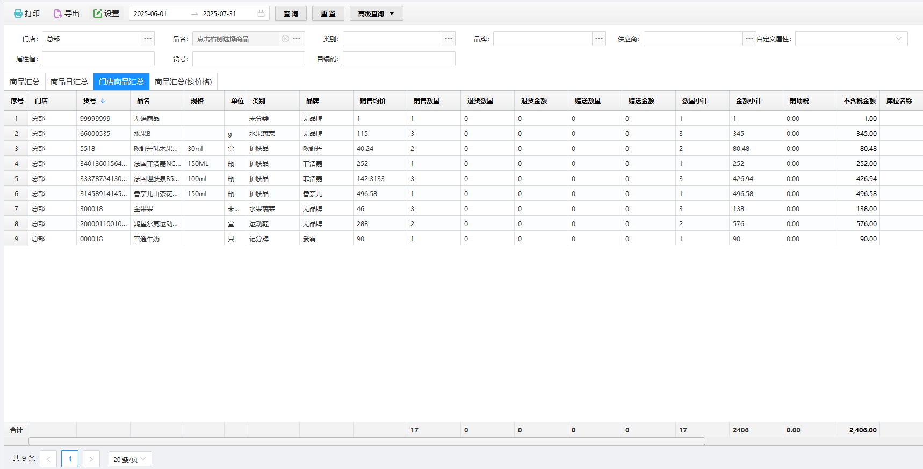Click the 库位名称 column header

point(902,100)
